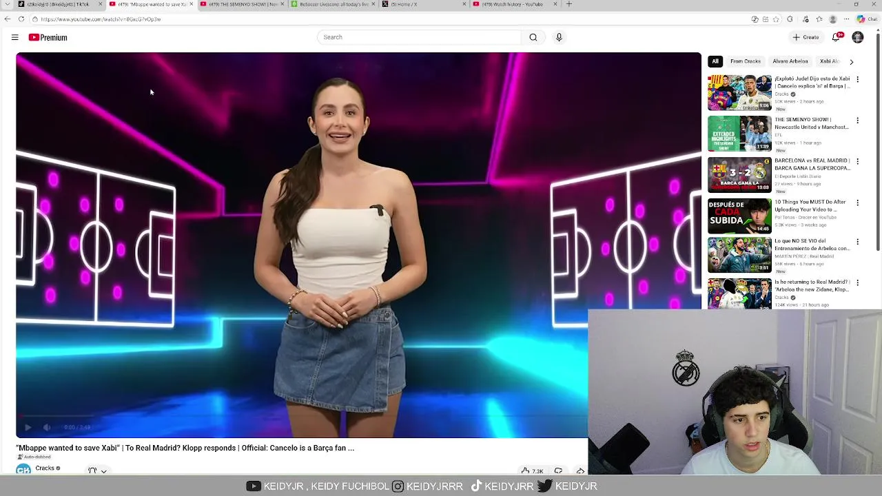
Task: Switch to THE SEMENYO SHOW browser tab
Action: point(241,4)
